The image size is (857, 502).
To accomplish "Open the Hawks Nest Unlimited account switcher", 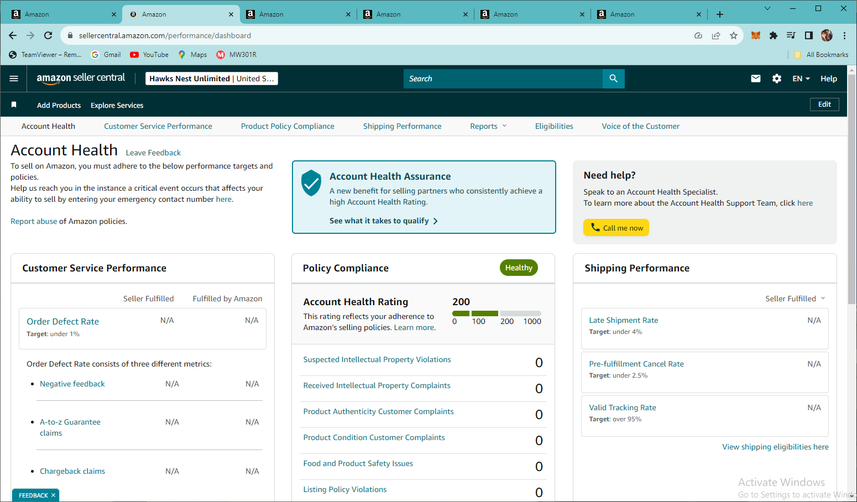I will click(212, 79).
